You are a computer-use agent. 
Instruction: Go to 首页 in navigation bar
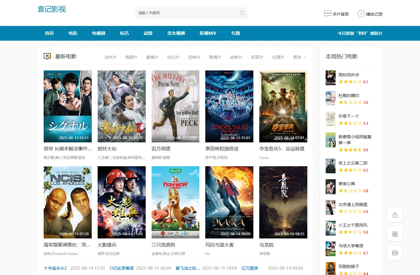click(x=49, y=33)
